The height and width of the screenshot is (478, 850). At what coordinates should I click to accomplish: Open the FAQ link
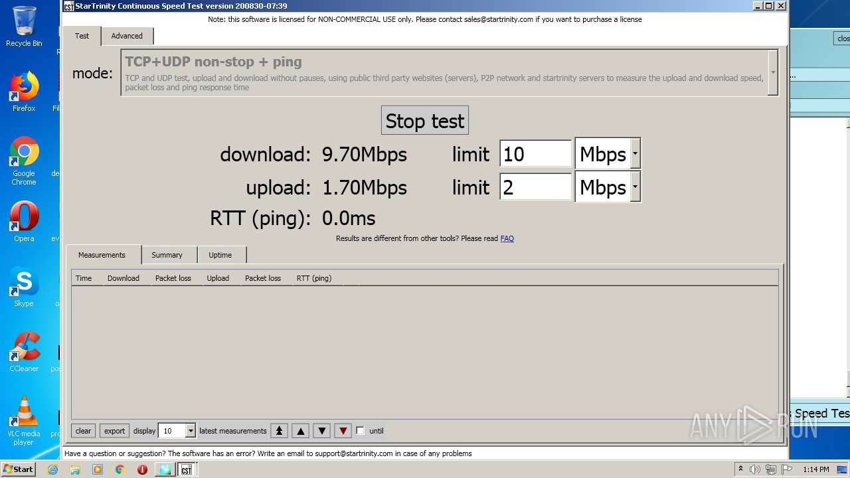click(x=507, y=238)
